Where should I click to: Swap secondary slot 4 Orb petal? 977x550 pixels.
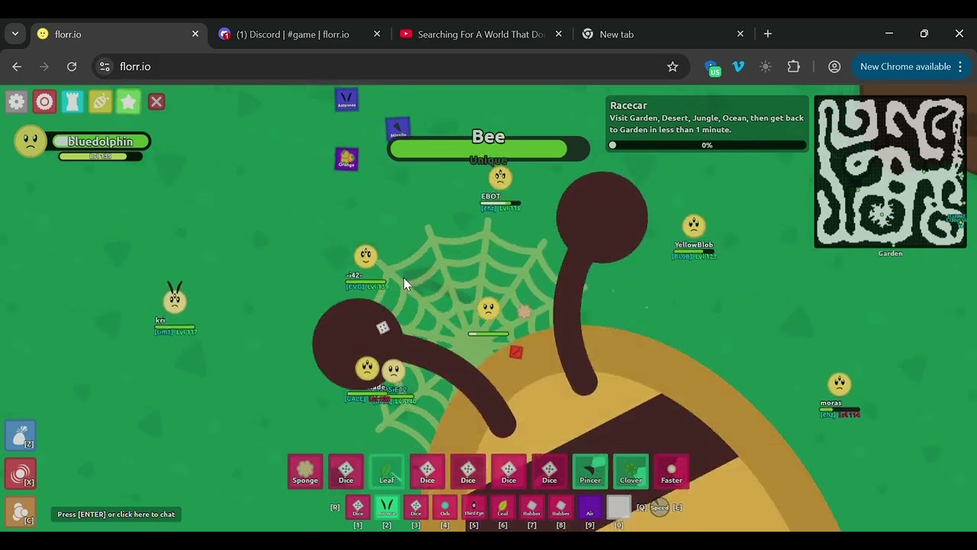[x=445, y=506]
